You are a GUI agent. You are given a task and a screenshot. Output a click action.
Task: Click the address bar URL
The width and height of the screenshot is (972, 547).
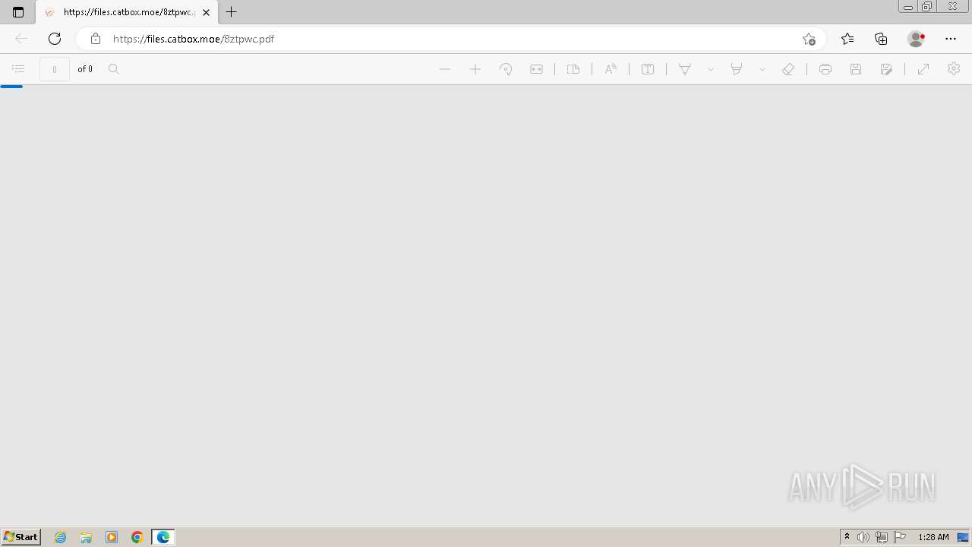pyautogui.click(x=194, y=39)
